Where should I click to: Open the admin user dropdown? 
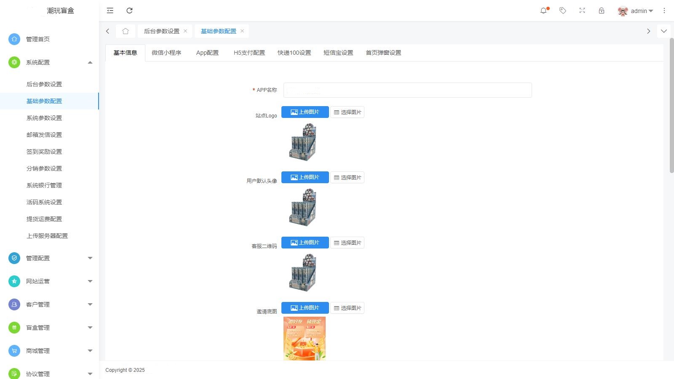click(642, 11)
